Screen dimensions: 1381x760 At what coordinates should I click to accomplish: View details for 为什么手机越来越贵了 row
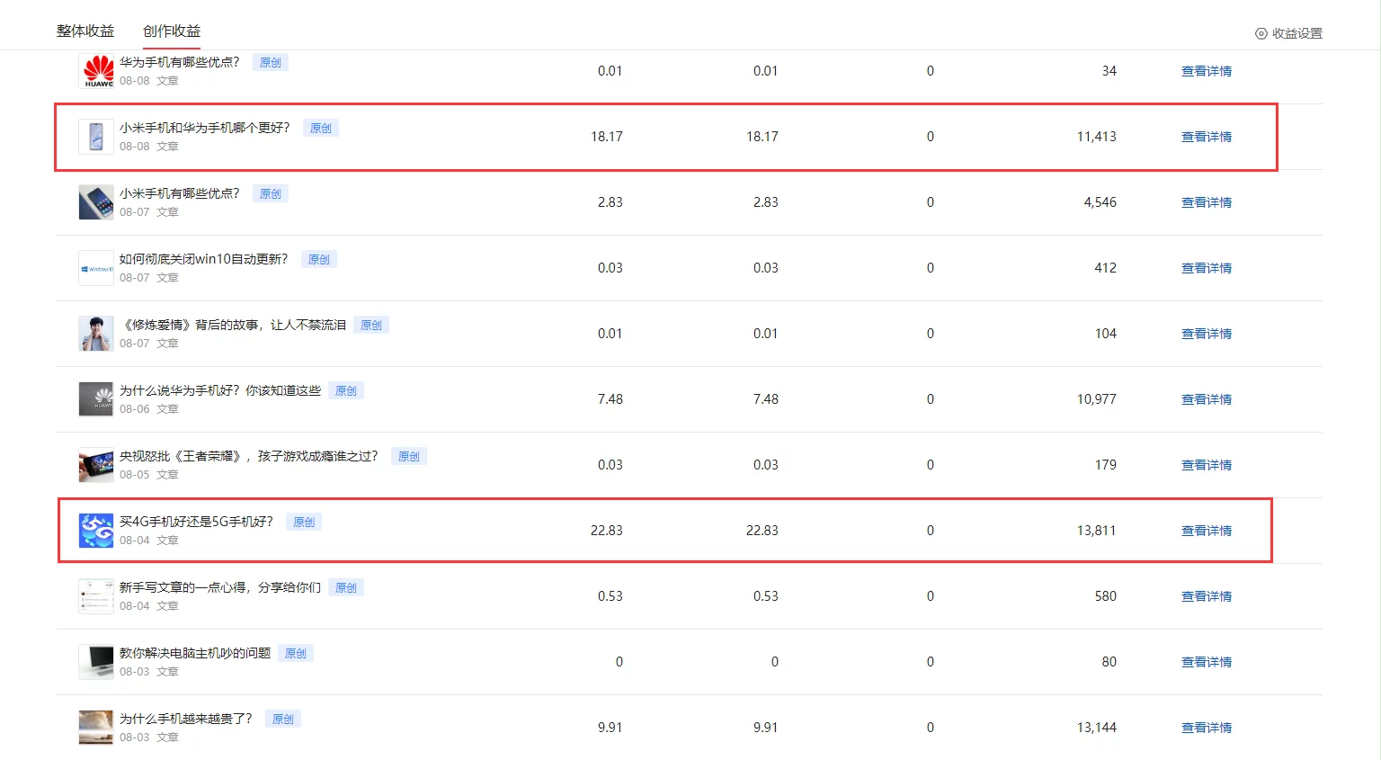(x=1207, y=728)
